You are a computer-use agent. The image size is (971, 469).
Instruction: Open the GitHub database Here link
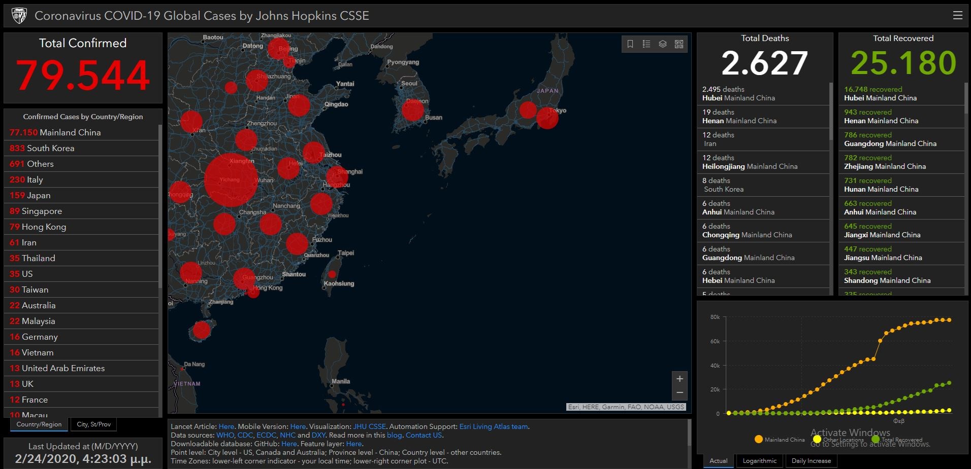point(289,444)
